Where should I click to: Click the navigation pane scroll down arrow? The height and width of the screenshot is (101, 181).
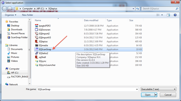(30, 83)
